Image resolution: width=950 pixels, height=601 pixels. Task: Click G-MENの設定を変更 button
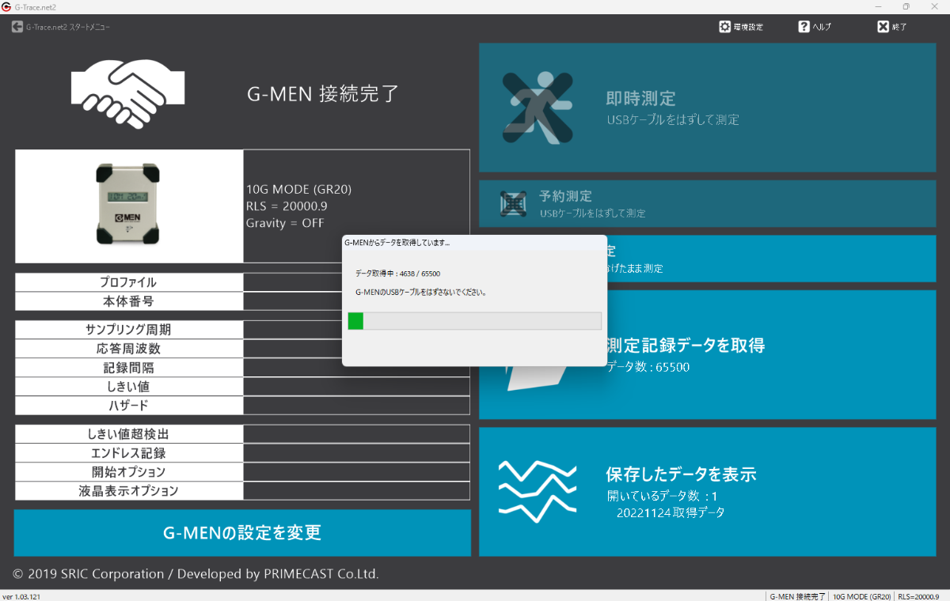242,533
